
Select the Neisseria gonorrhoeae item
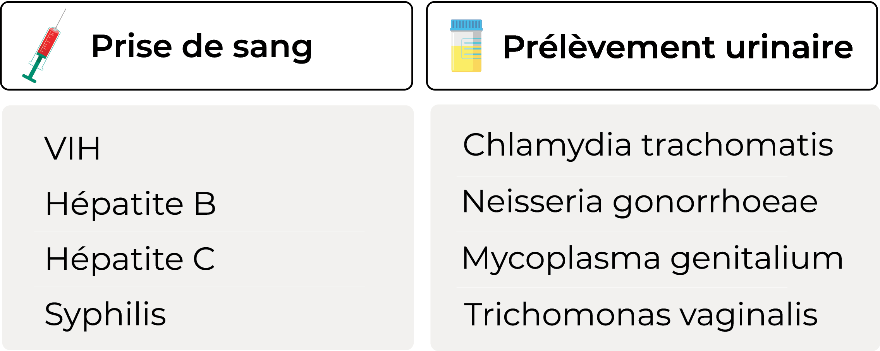coord(640,202)
